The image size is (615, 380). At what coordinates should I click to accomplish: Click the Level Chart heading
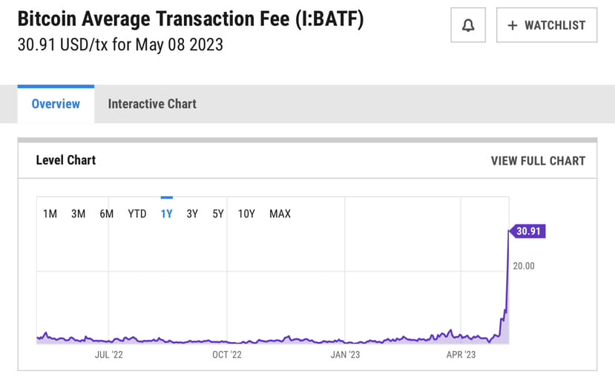66,160
